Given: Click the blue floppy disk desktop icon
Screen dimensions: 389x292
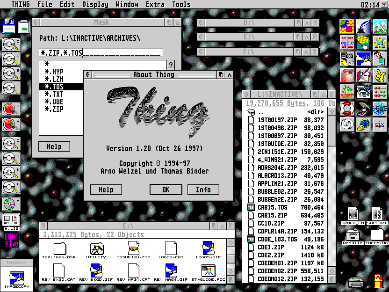Looking at the screenshot, I should point(9,26).
